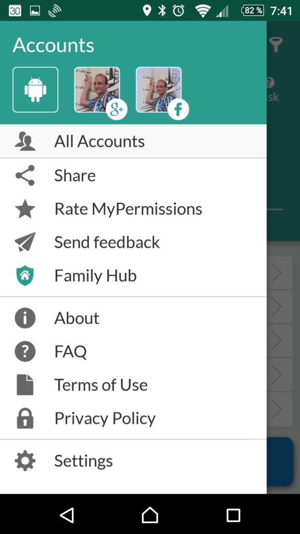Tap the FAQ question mark icon
Screen dimensions: 300x534
pyautogui.click(x=25, y=351)
